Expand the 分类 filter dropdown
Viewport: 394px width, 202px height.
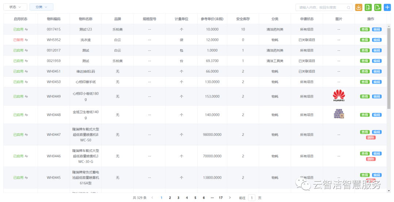point(41,7)
